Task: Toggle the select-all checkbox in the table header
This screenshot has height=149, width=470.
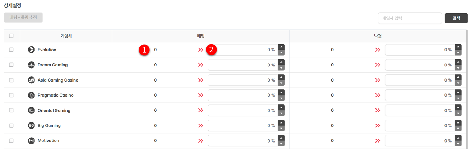Action: tap(11, 36)
